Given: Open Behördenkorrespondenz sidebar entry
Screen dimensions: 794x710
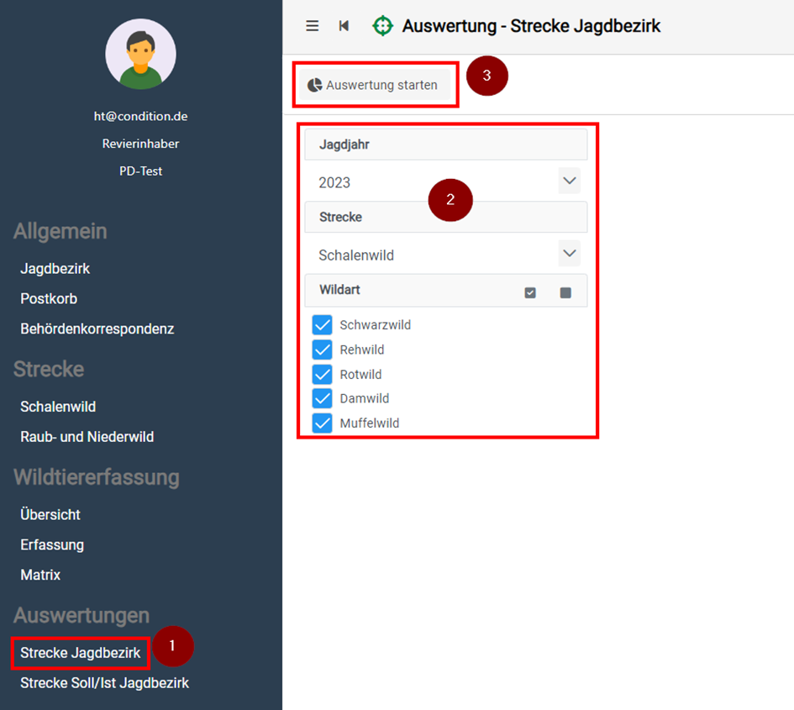Looking at the screenshot, I should (97, 329).
